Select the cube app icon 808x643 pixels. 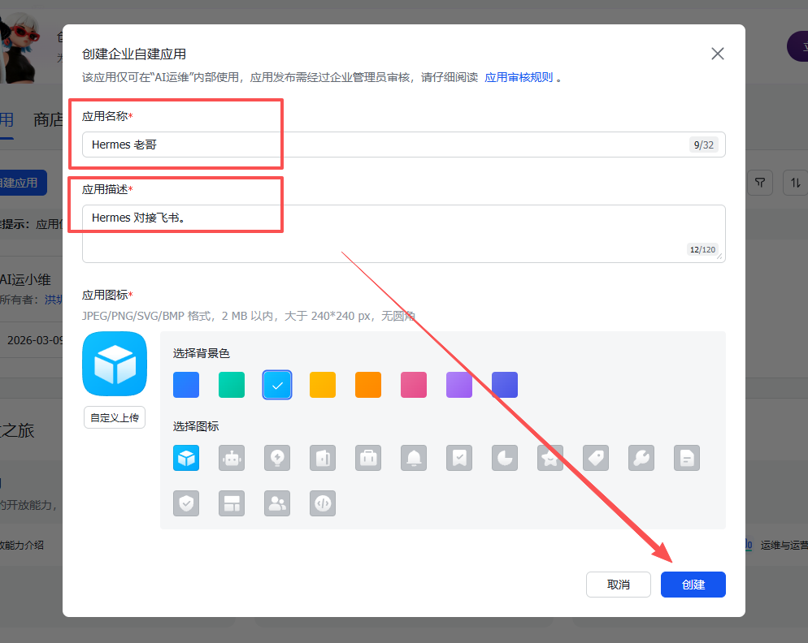click(186, 458)
